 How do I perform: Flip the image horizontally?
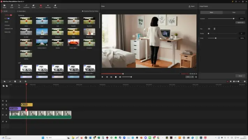point(209,29)
